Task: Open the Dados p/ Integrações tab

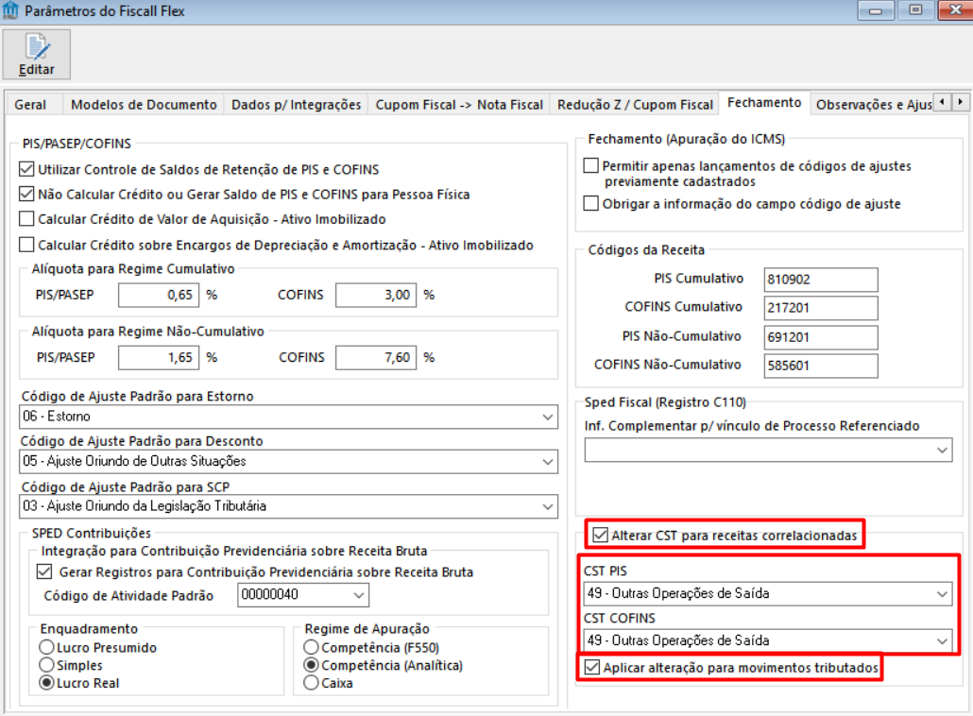Action: pos(296,104)
